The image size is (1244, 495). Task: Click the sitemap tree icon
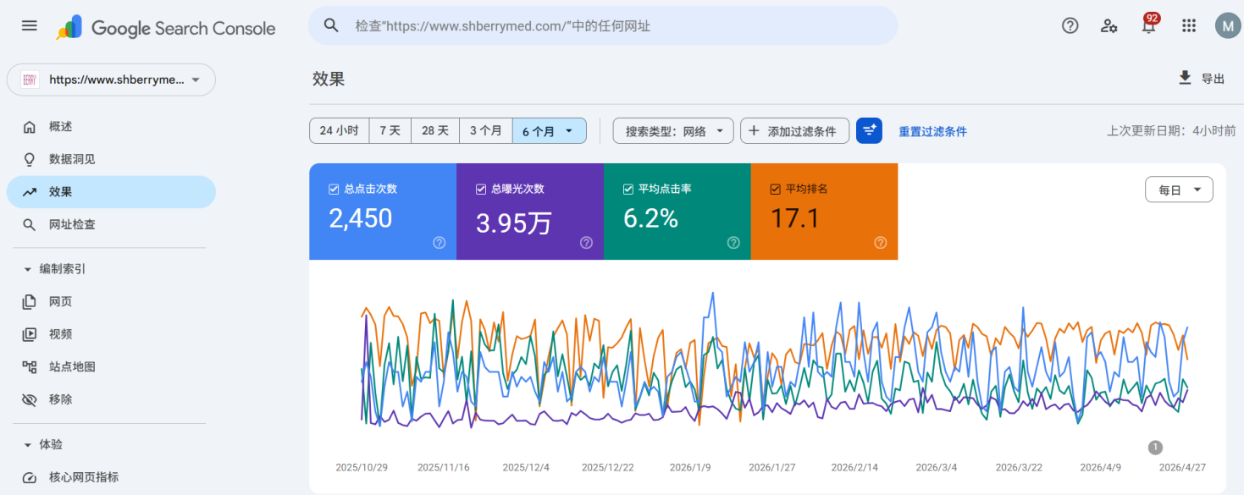point(30,367)
